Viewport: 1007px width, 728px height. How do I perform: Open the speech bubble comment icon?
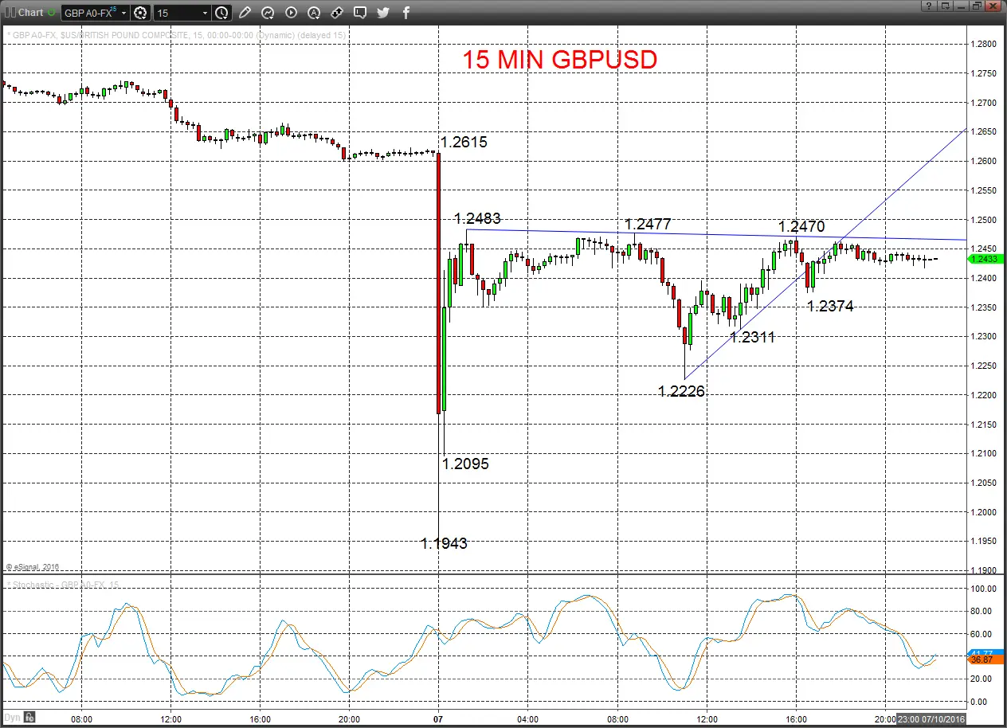click(x=360, y=13)
